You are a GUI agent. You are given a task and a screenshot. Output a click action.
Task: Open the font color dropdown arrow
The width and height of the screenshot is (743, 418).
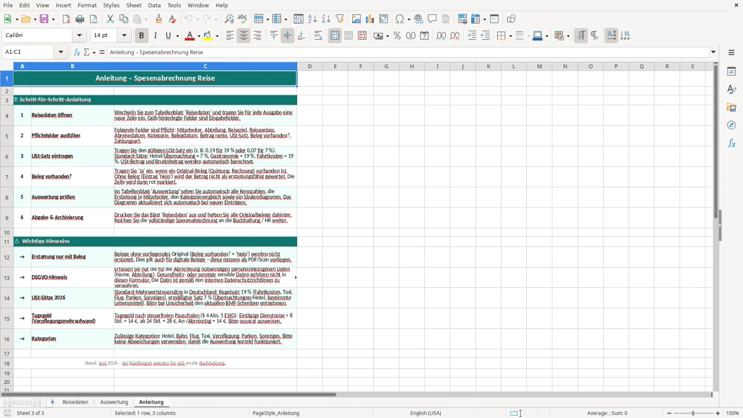point(199,36)
